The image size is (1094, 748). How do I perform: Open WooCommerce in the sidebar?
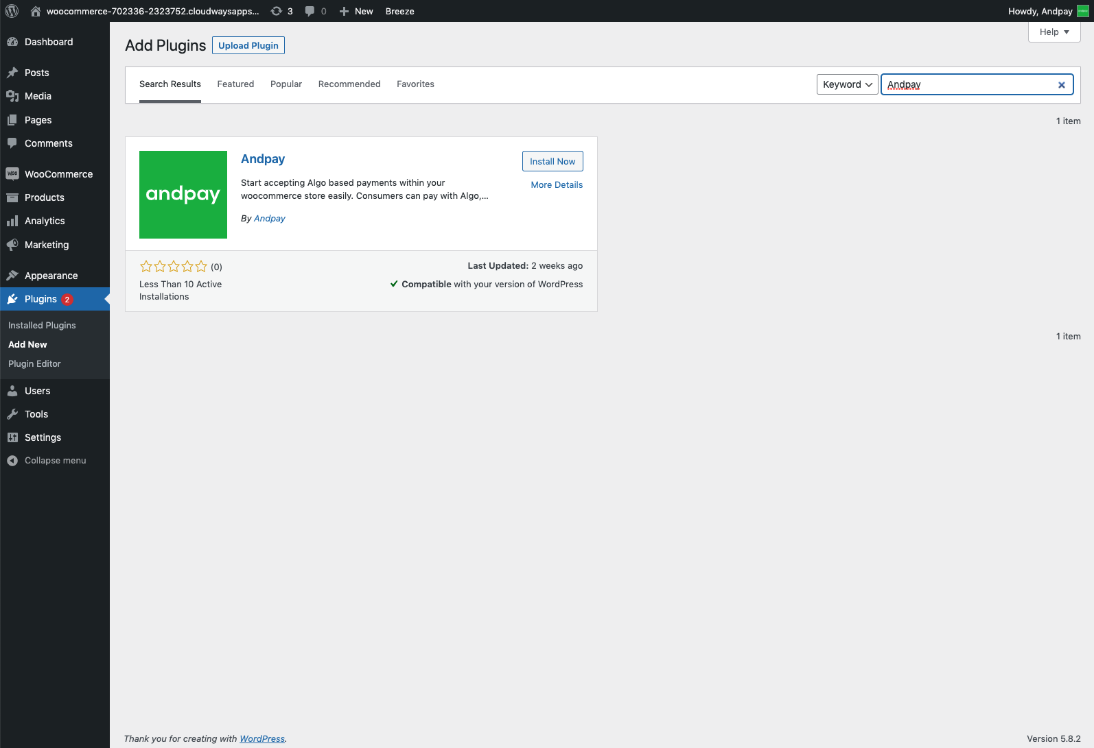tap(58, 174)
